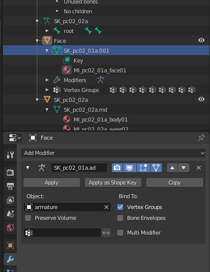Toggle visibility of SK_pc02_02a mesh object
This screenshot has height=272, width=210.
[201, 99]
